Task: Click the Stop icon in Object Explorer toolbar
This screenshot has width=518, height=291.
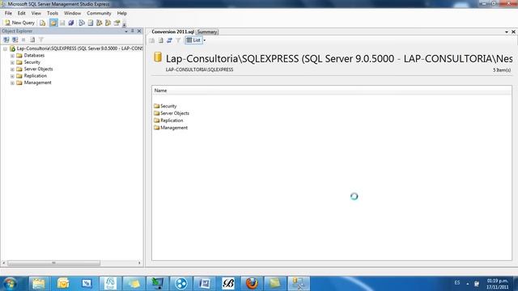Action: [x=23, y=40]
